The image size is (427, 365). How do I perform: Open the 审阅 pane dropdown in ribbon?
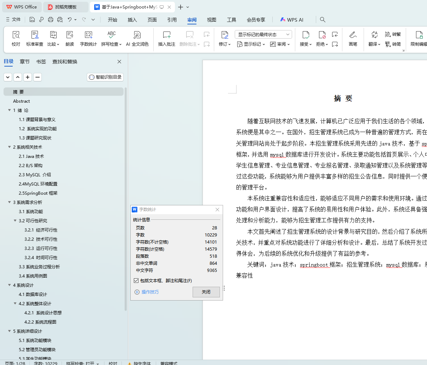(280, 44)
